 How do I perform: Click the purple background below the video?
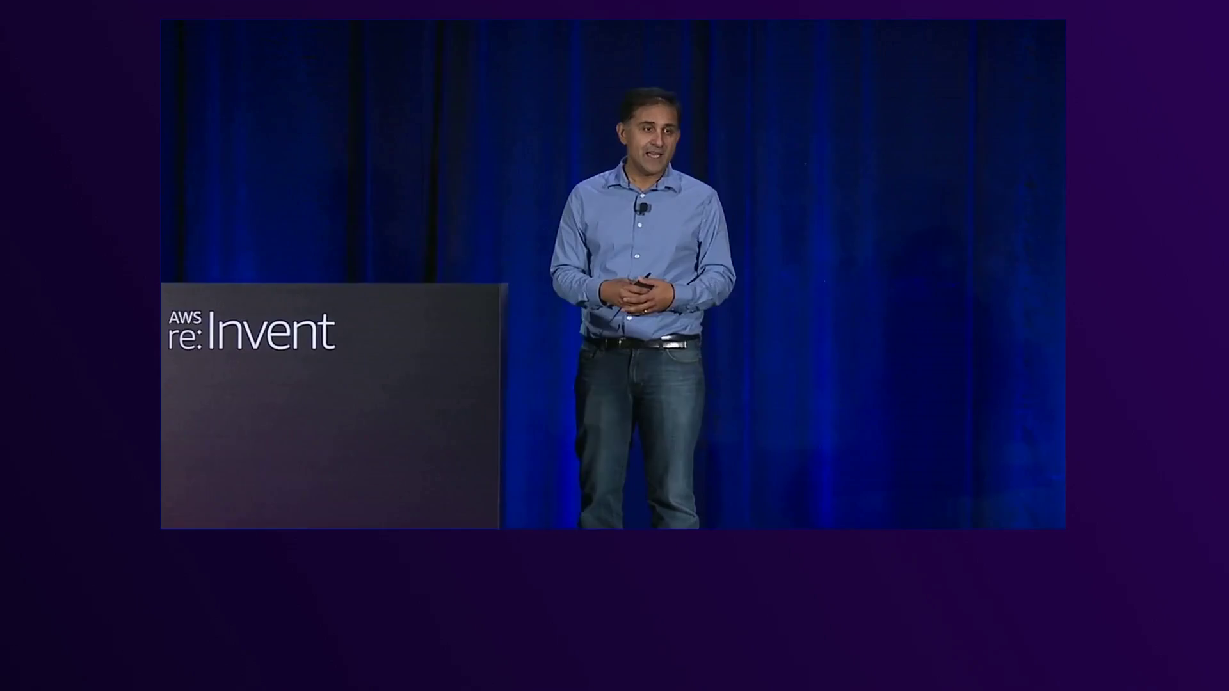click(x=614, y=608)
